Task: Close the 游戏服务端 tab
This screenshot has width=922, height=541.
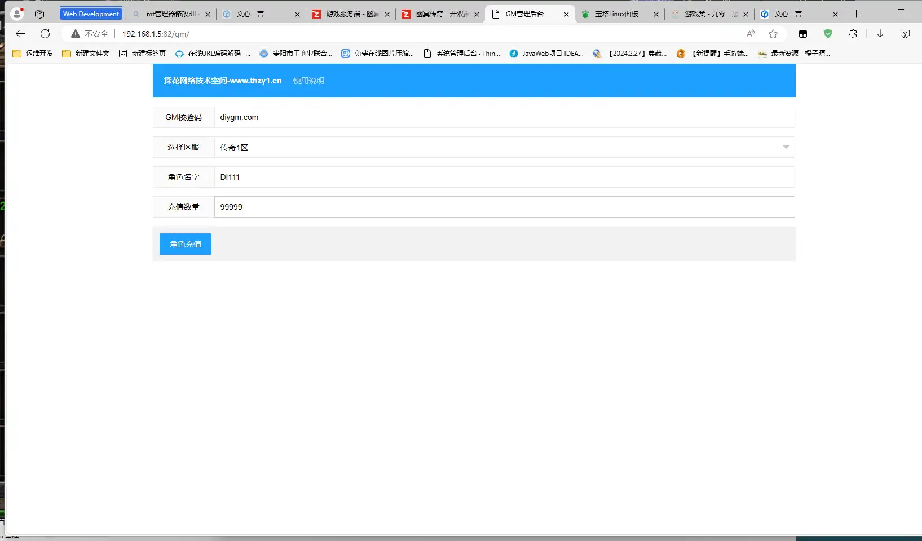Action: point(387,14)
